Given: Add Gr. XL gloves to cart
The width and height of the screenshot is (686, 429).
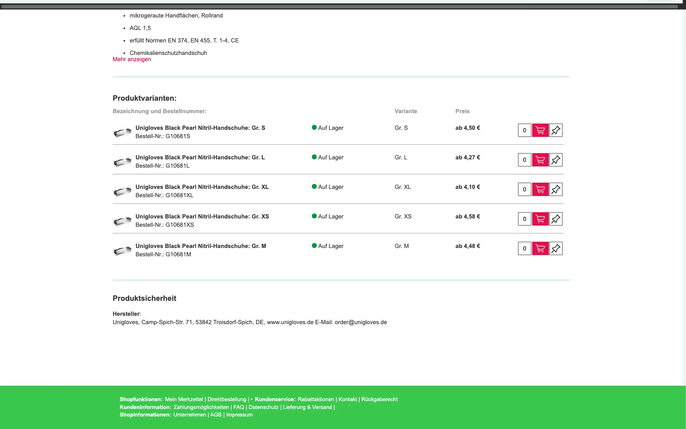Looking at the screenshot, I should 540,189.
